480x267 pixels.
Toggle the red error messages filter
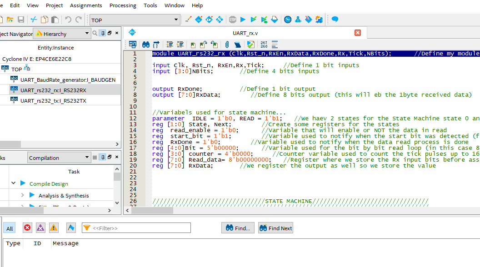tap(27, 227)
